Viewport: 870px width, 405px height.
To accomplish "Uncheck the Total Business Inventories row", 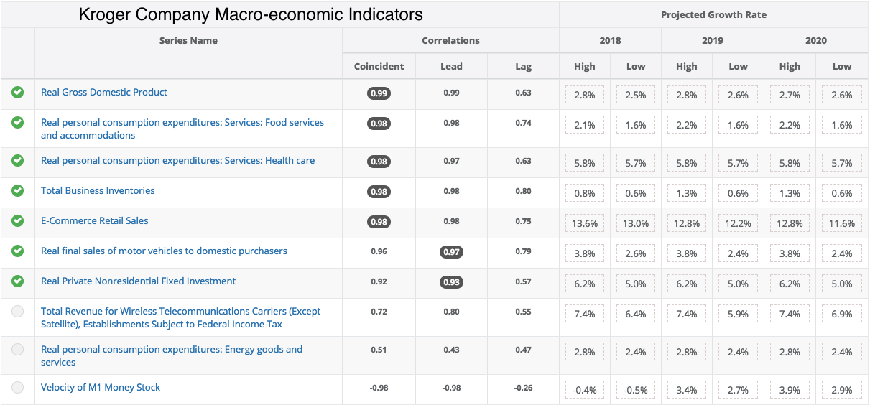I will pos(18,190).
